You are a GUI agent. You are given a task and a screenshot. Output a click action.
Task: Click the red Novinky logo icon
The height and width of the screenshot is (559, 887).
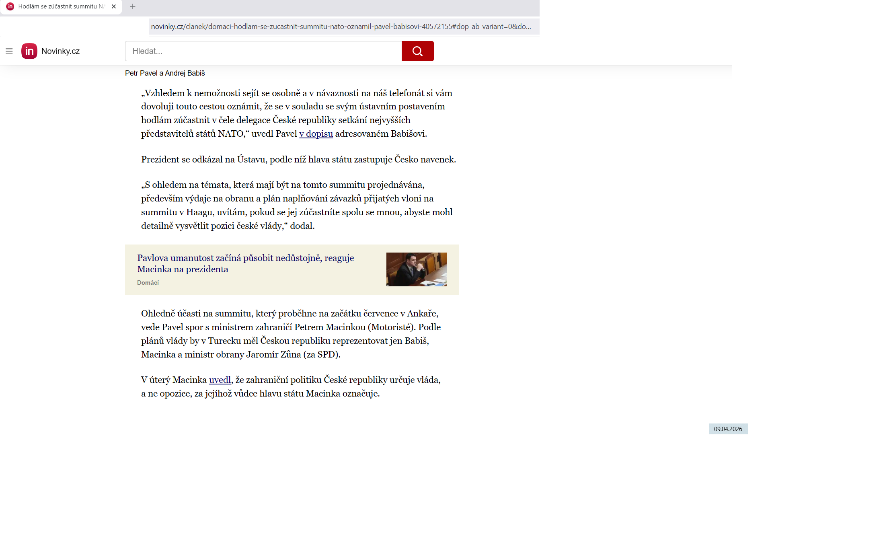[29, 51]
